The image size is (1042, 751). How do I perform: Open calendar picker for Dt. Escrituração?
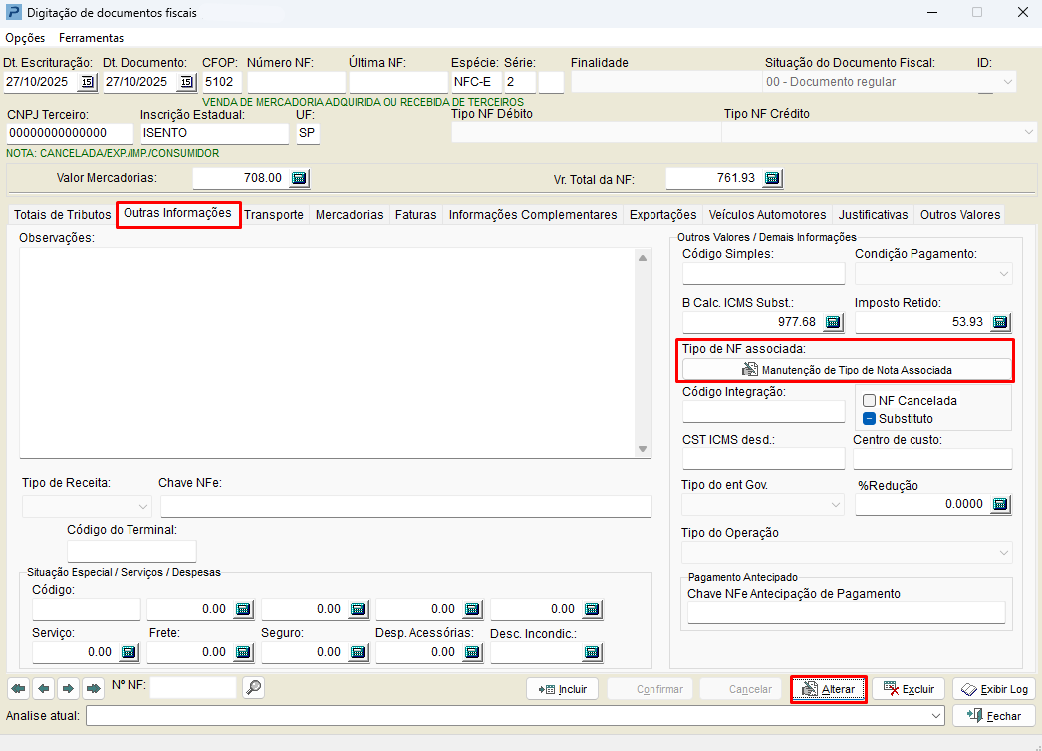pyautogui.click(x=87, y=82)
